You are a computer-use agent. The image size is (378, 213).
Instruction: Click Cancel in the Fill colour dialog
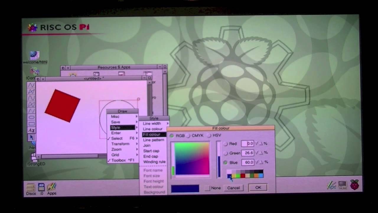tap(233, 188)
